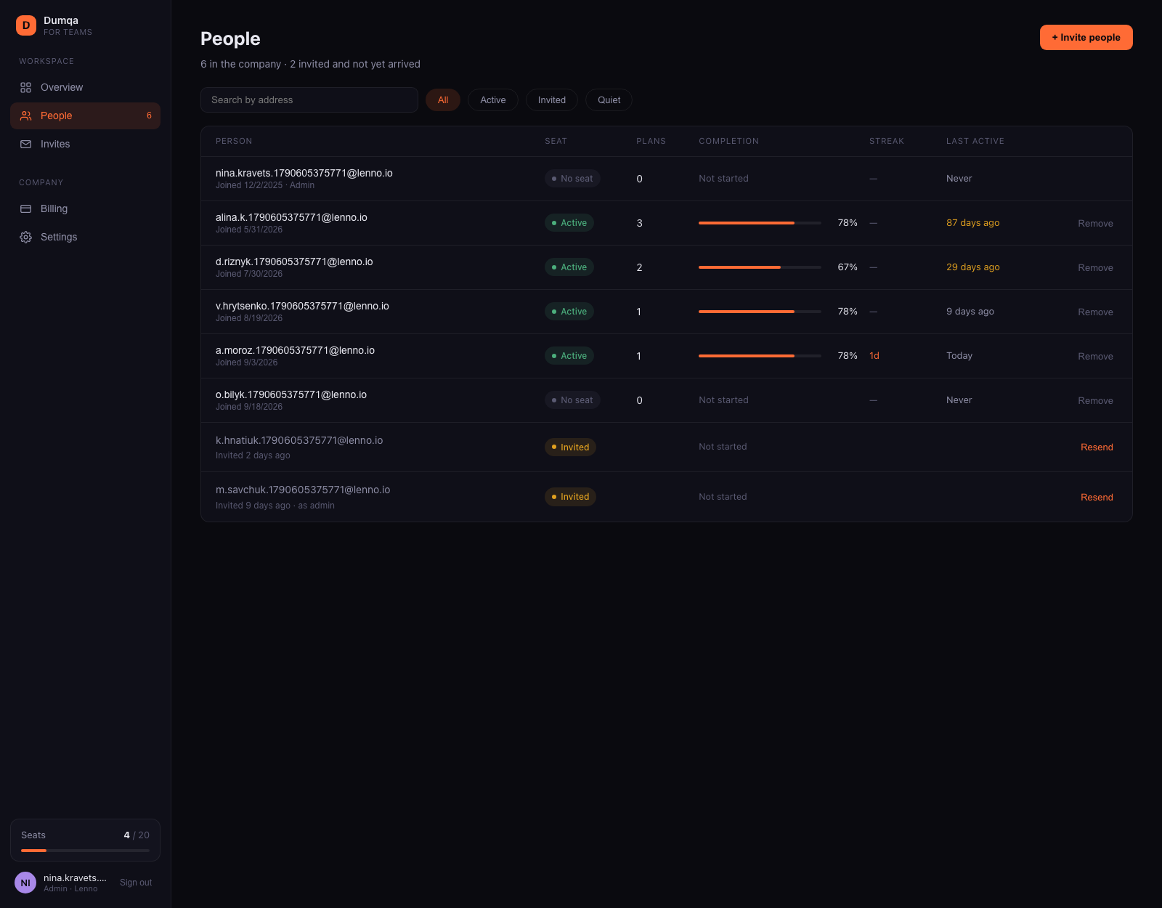Click the People count badge '6'
Viewport: 1162px width, 908px height.
149,115
